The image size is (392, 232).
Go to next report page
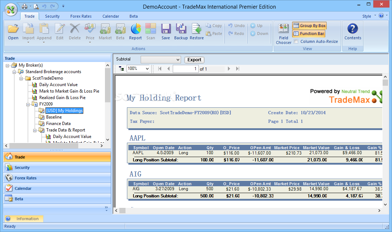pos(229,69)
